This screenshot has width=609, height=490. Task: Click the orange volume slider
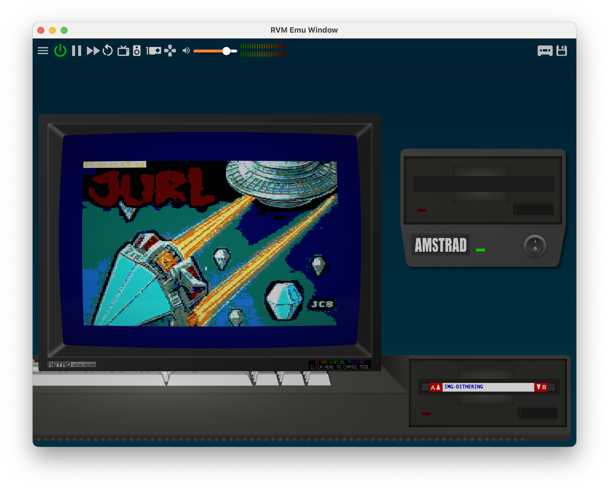point(215,51)
